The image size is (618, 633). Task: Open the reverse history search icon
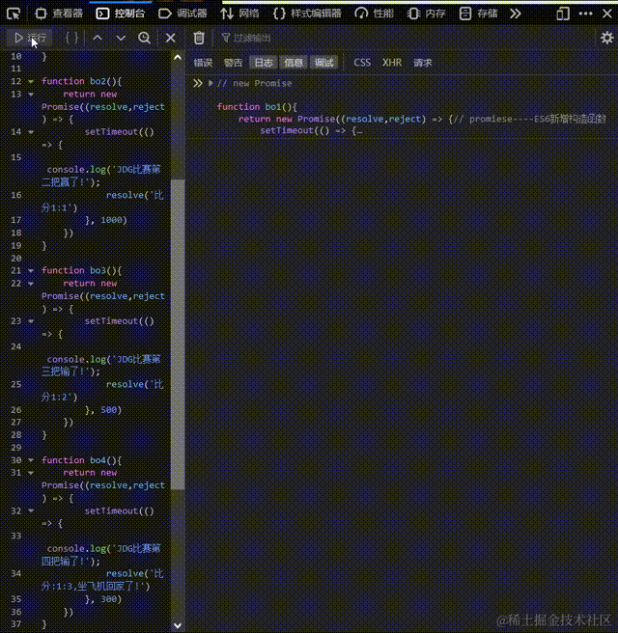[144, 38]
